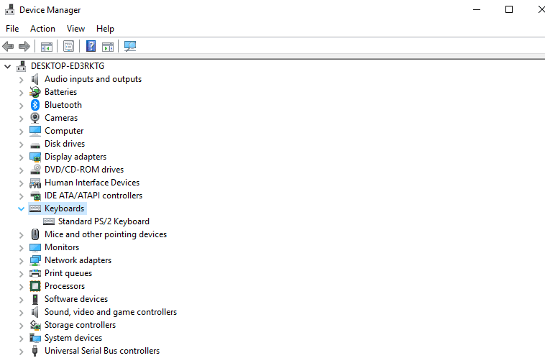Viewport: 545px width, 358px height.
Task: Expand Sound, video and game controllers
Action: (21, 313)
